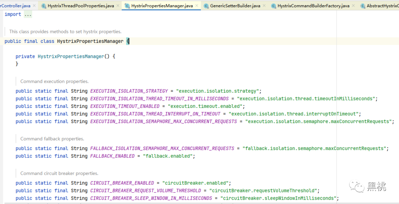399x204 pixels.
Task: Click the private HystrixPropertiesManager() constructor name
Action: coord(71,57)
